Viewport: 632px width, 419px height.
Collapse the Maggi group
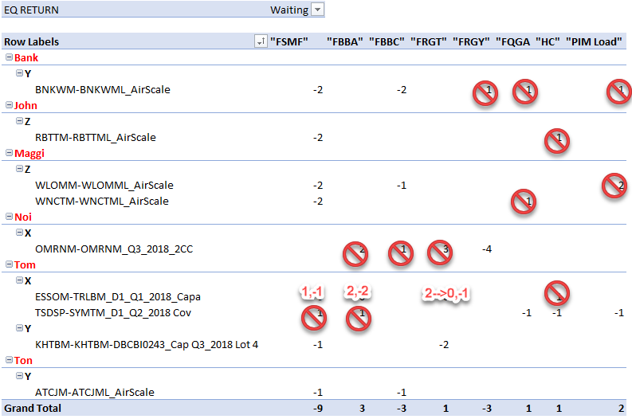click(9, 153)
